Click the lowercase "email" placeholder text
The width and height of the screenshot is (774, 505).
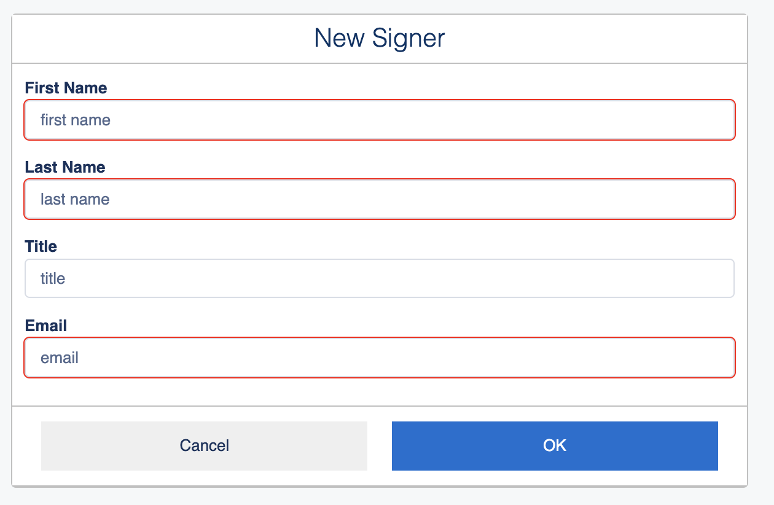click(60, 358)
